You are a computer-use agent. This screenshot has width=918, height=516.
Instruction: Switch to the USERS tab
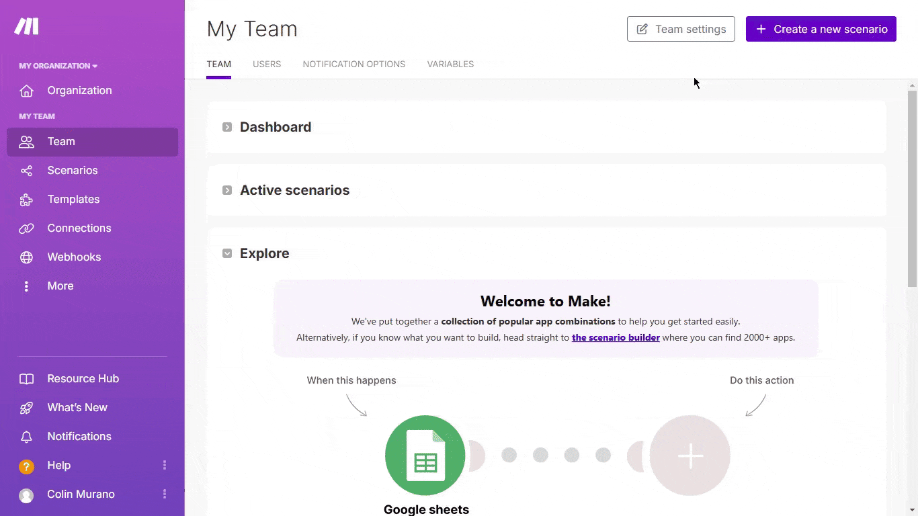tap(267, 64)
